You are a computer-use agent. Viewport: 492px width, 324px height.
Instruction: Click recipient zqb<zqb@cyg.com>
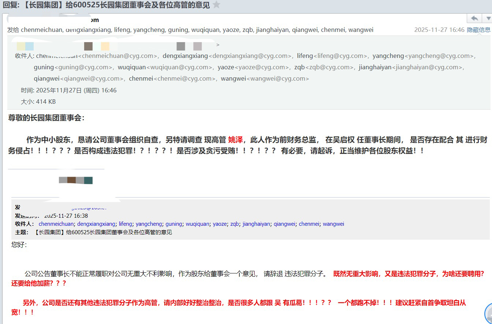tap(324, 67)
